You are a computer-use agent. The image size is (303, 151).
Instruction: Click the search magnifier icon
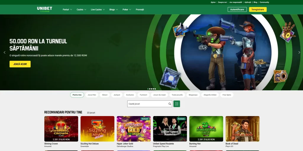click(x=170, y=104)
